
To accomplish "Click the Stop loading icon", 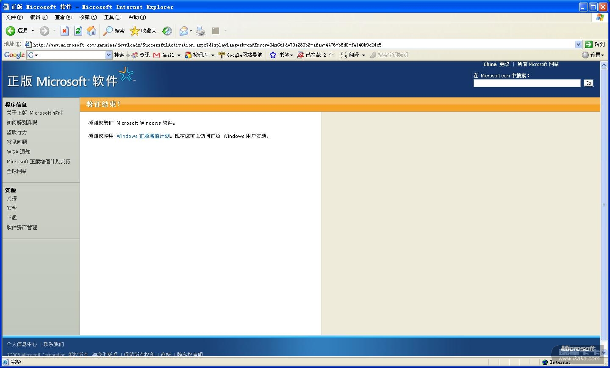I will tap(64, 31).
